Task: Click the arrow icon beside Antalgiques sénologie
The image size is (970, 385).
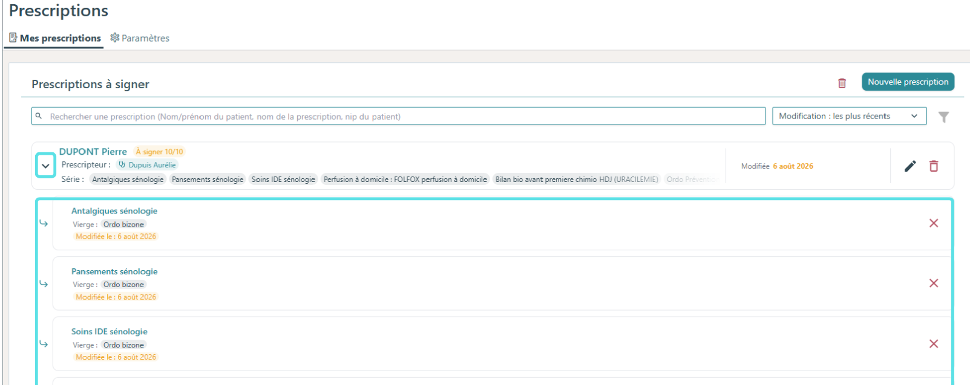Action: click(x=44, y=224)
